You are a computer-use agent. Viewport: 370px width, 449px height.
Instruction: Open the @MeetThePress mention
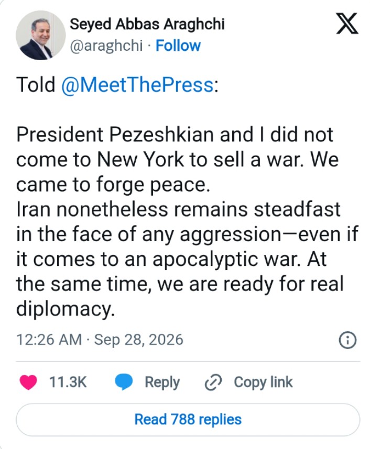click(x=137, y=85)
